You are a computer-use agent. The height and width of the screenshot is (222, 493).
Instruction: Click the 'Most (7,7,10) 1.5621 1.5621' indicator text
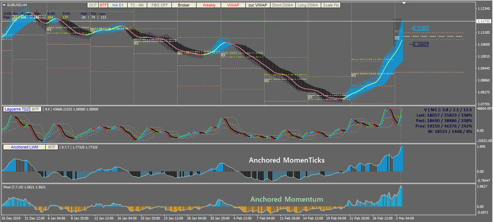24,187
